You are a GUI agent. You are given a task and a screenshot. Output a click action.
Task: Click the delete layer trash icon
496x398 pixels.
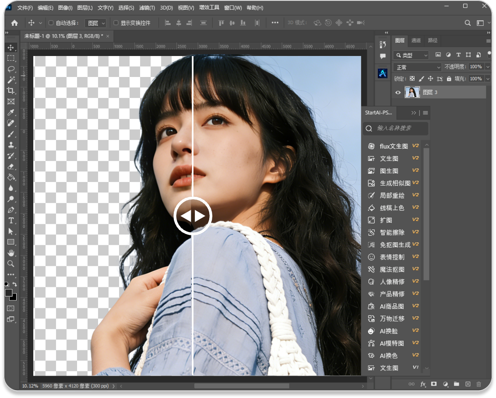[478, 384]
